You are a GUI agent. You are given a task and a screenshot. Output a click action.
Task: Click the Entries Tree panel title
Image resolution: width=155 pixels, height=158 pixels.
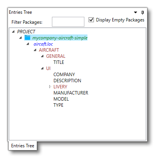(x=20, y=12)
